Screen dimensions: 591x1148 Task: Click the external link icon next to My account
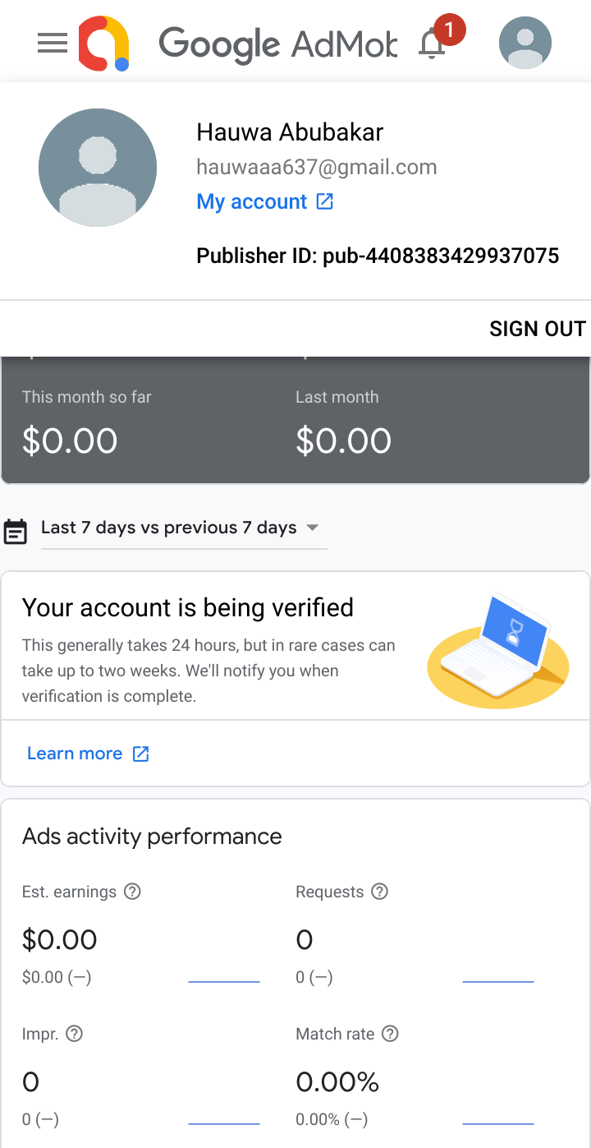pos(325,201)
